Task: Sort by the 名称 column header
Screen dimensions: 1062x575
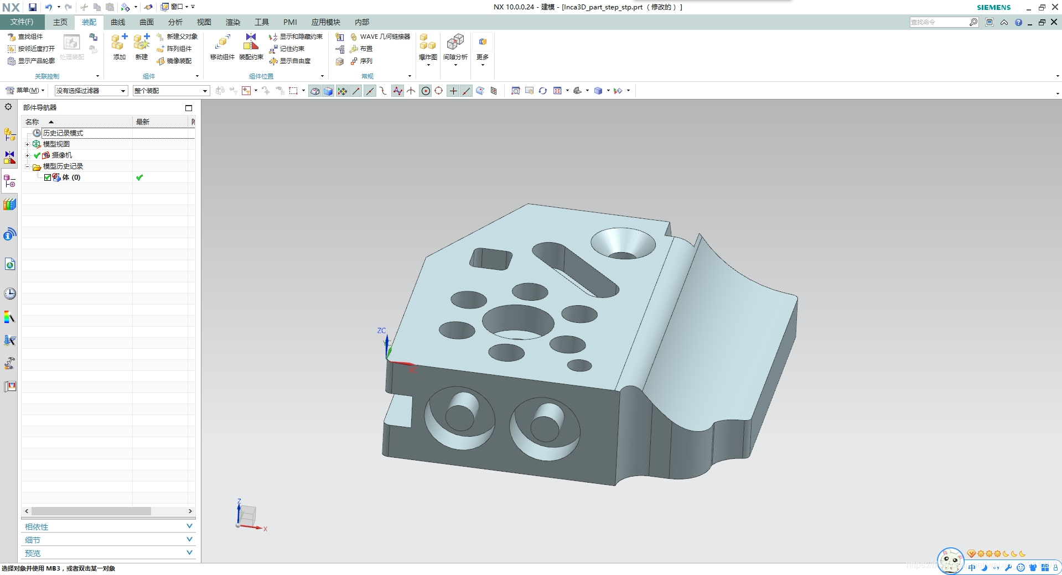Action: [x=77, y=122]
